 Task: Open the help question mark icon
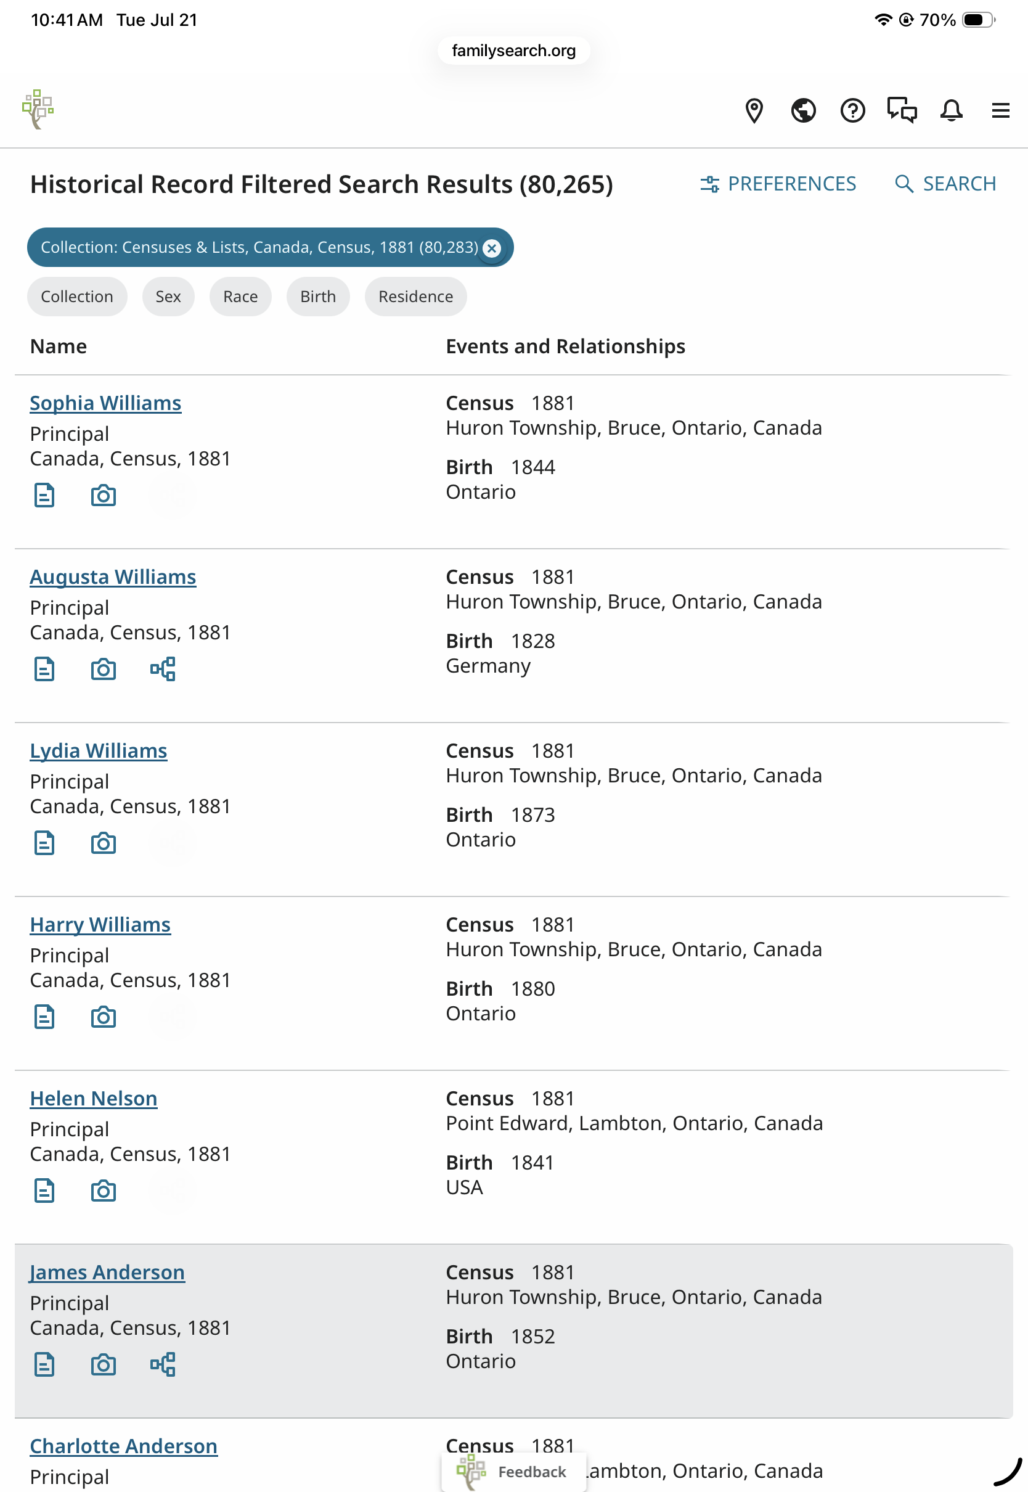pos(852,111)
